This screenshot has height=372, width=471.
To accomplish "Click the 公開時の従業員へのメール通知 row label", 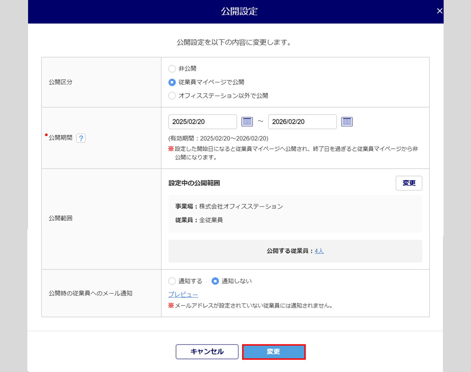I will (90, 293).
